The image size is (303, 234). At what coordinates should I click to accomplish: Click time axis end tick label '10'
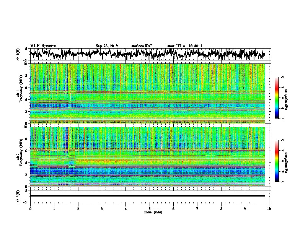point(269,209)
